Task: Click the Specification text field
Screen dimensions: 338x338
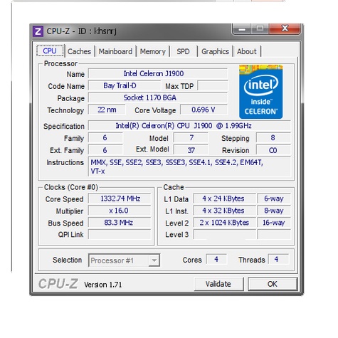Action: click(189, 126)
